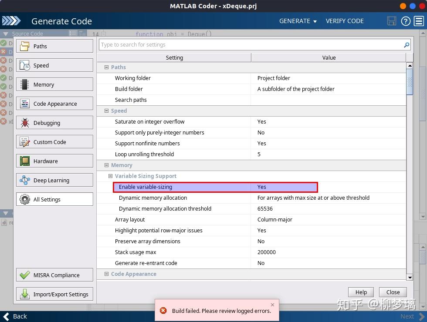Open the Paths settings category

tap(54, 46)
